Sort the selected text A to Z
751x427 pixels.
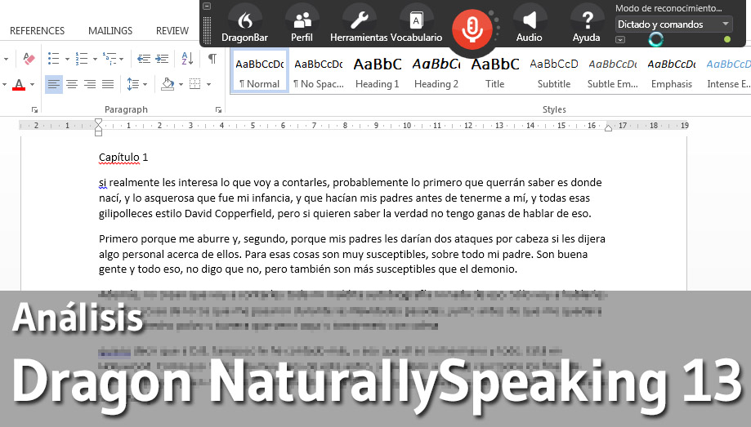click(187, 59)
